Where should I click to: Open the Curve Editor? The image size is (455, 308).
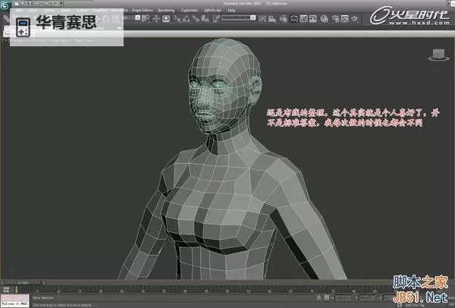303,19
